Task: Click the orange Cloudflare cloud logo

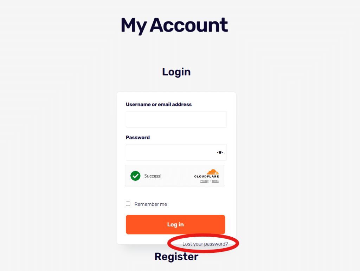Action: click(x=213, y=172)
